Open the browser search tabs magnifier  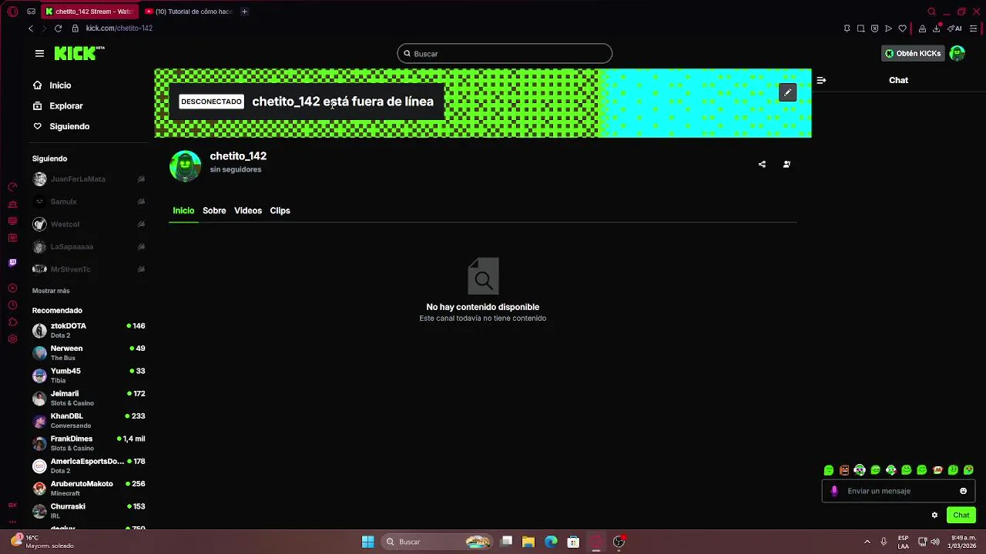point(931,12)
